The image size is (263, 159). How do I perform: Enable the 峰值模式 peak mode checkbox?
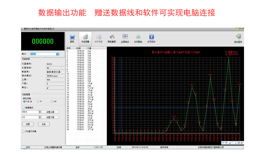(x=23, y=107)
